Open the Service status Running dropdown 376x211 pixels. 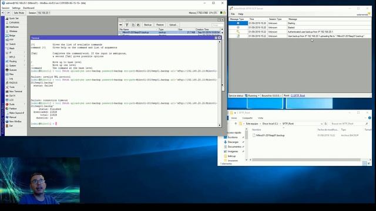(252, 96)
